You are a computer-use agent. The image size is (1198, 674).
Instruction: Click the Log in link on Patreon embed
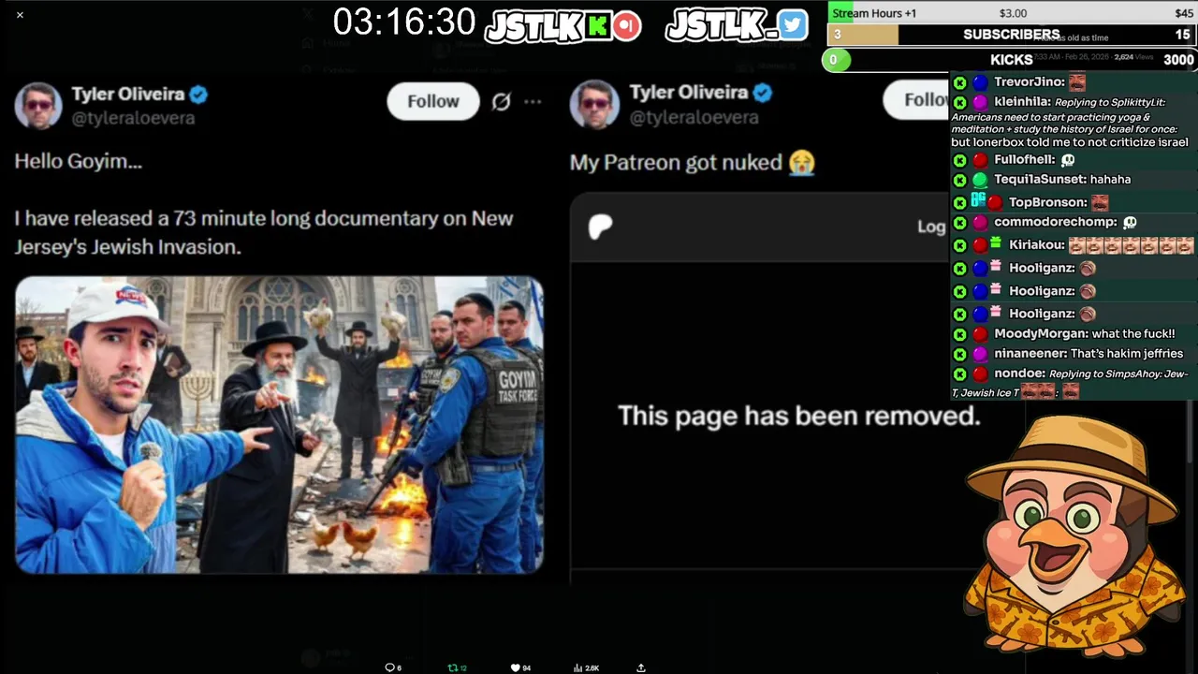pyautogui.click(x=931, y=227)
